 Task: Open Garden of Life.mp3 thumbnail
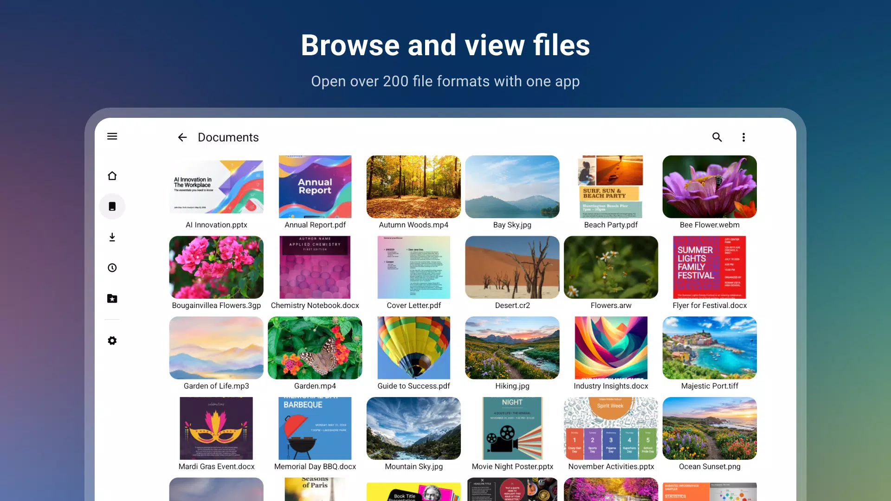(216, 348)
